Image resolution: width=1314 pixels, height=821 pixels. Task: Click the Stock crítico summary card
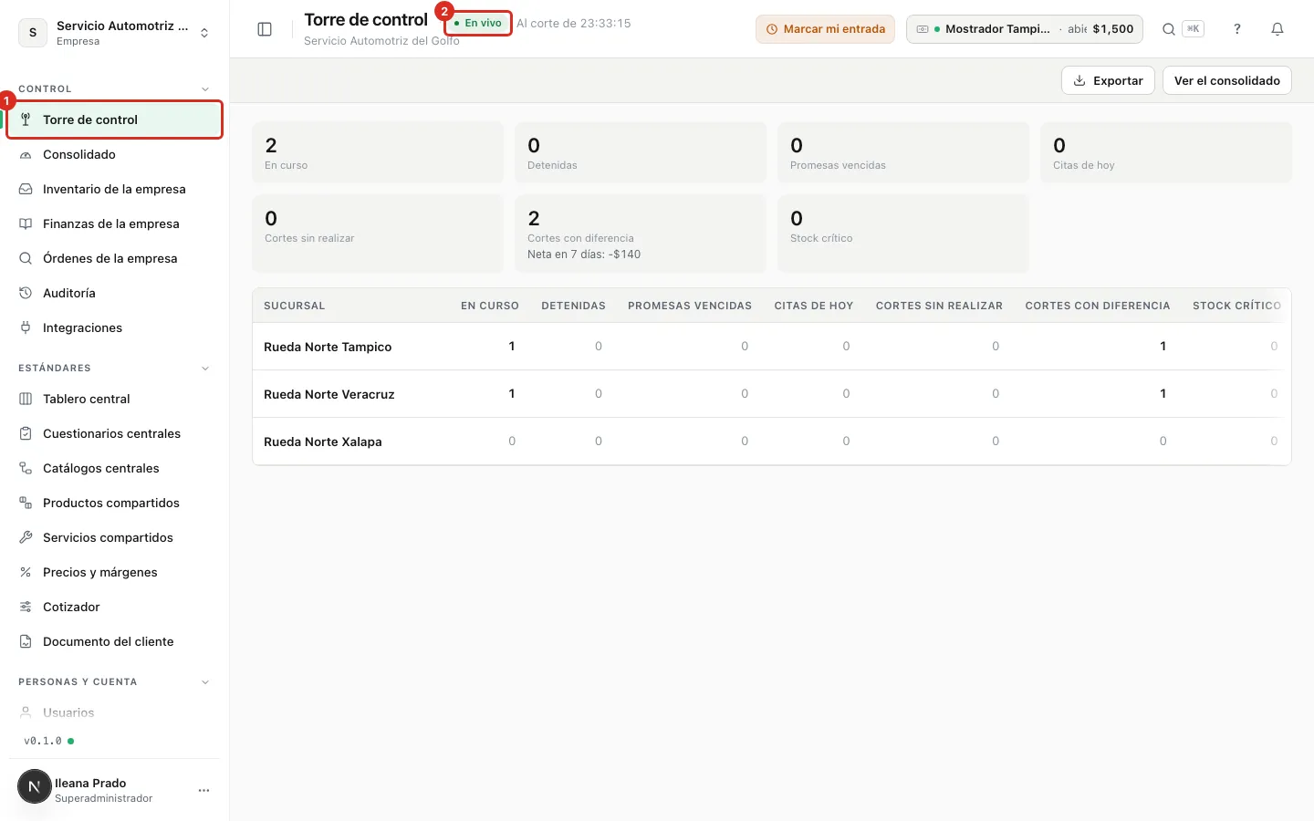pos(903,234)
